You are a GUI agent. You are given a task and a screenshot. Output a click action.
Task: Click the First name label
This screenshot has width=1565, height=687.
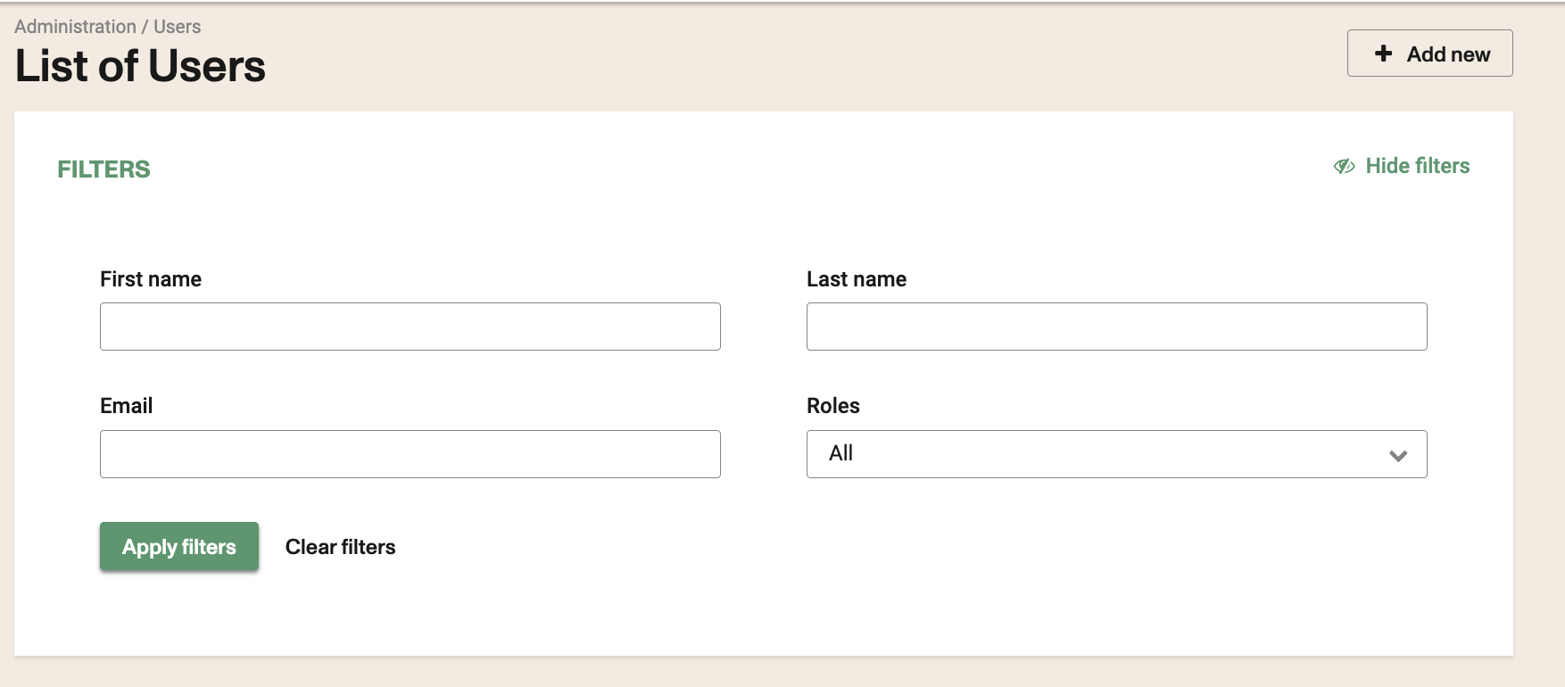[x=151, y=279]
